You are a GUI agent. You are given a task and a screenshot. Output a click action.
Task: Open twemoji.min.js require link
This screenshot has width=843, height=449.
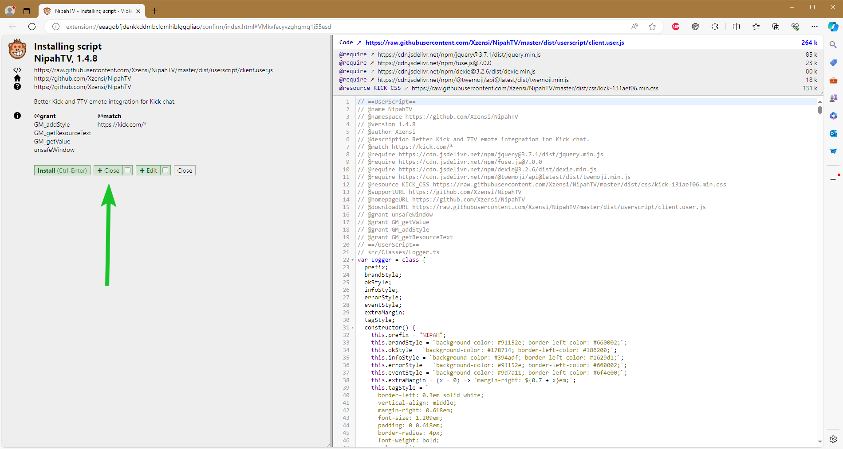tap(473, 80)
